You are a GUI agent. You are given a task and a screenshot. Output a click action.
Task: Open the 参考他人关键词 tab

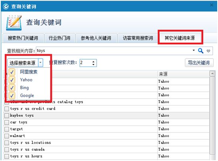point(96,38)
